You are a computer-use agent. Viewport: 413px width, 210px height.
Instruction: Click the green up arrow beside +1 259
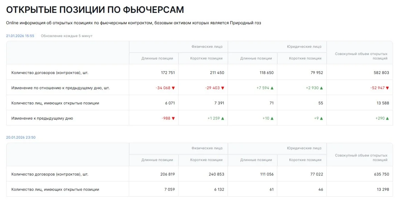(223, 118)
